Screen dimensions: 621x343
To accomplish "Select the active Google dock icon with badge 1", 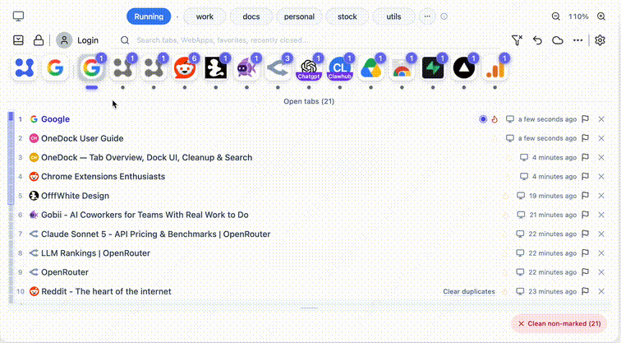I will point(91,68).
